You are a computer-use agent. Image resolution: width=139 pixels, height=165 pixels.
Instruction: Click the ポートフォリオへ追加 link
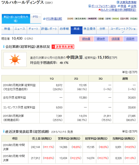pos(103,6)
